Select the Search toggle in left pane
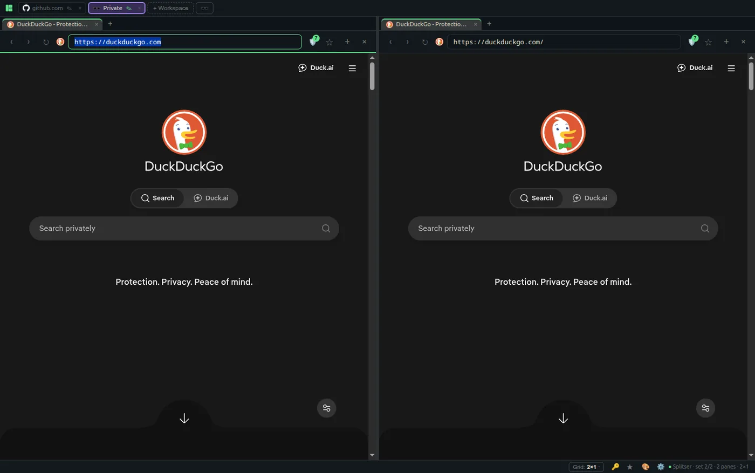Screen dimensions: 755x473 point(157,198)
